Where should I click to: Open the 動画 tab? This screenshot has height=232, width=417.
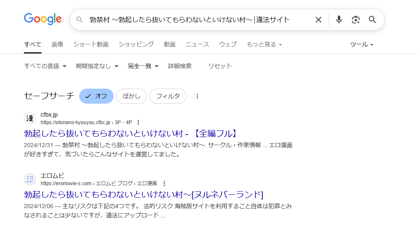(170, 44)
